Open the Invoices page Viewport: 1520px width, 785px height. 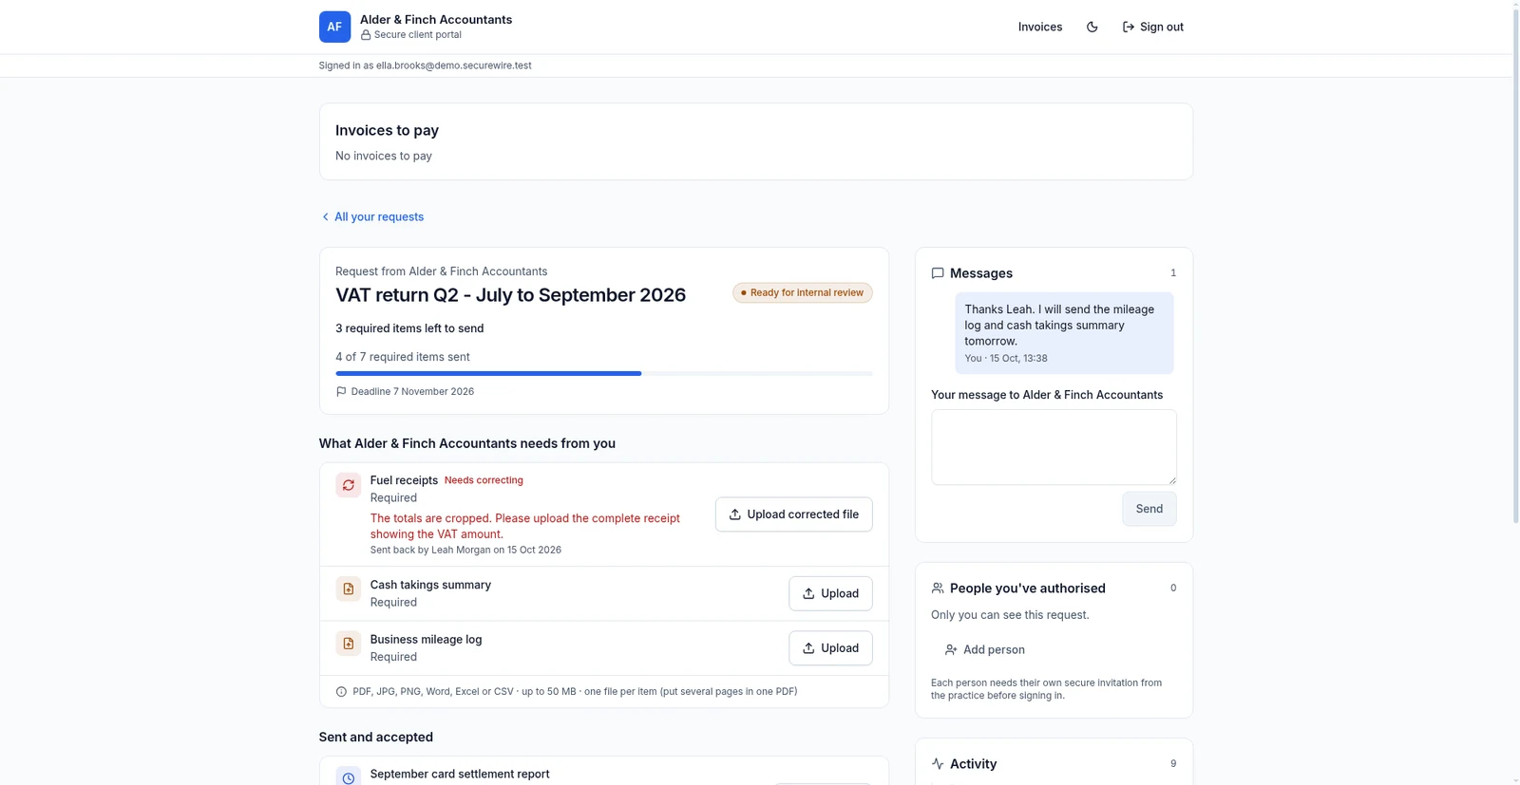click(1040, 27)
